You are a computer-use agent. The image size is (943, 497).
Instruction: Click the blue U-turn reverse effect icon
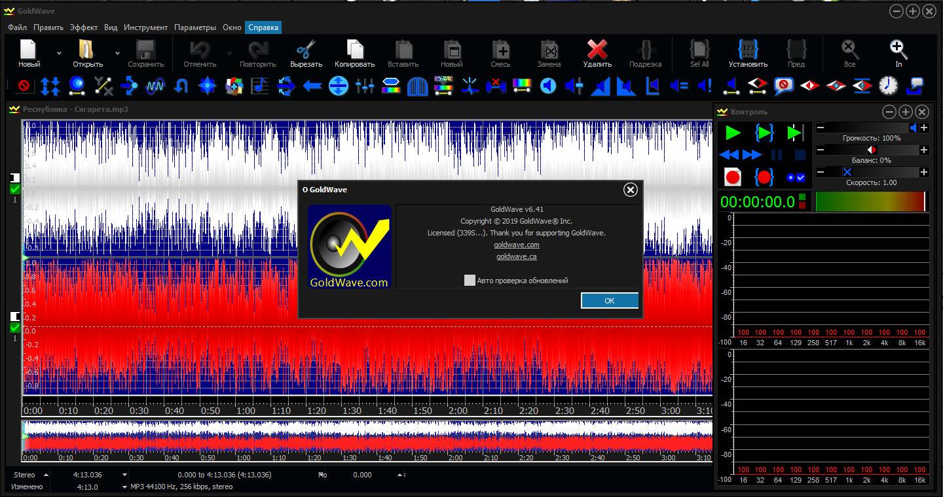pyautogui.click(x=181, y=86)
